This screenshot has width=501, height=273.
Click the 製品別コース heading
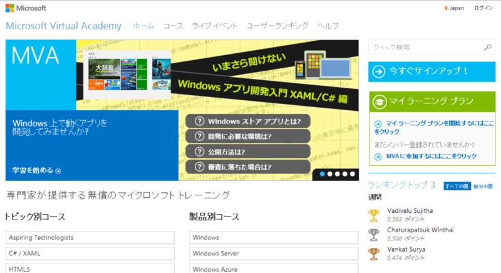pyautogui.click(x=214, y=217)
